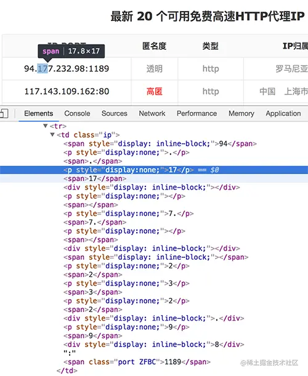
Task: Select the <span>9</span> row
Action: click(92, 336)
